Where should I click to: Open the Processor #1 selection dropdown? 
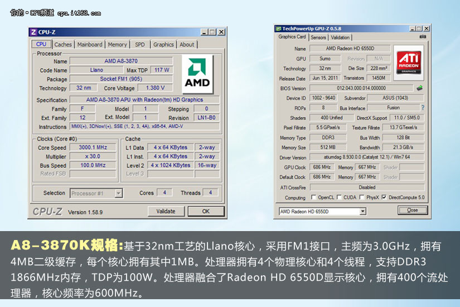coord(119,193)
